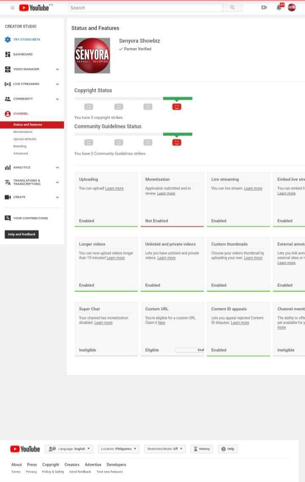Click the Press footer link

(x=32, y=465)
